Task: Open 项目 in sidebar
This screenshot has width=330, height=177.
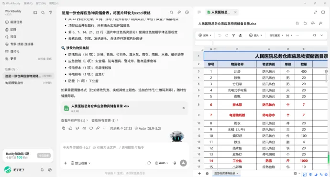Action: pyautogui.click(x=11, y=37)
